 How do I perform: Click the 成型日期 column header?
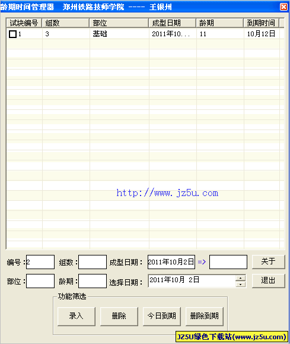[173, 23]
